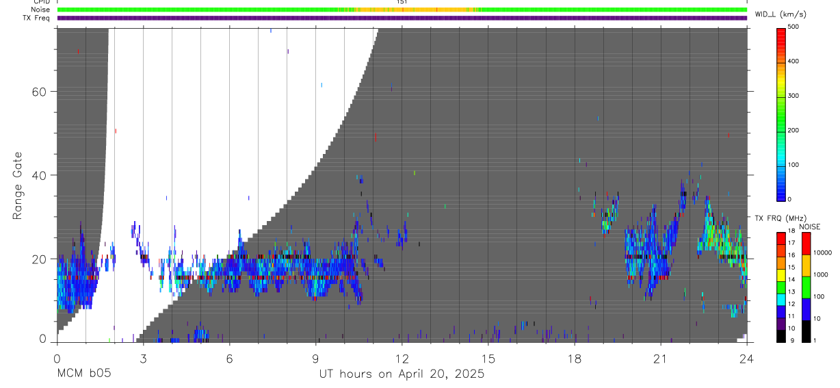Click the purple TX Freq strip

(402, 18)
